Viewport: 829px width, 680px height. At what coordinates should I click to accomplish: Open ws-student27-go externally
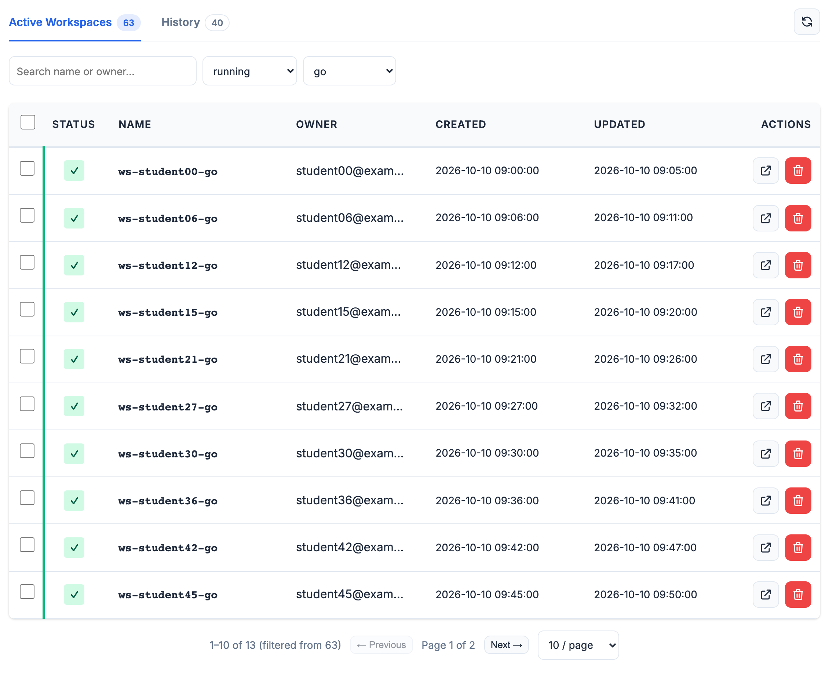[x=766, y=406]
